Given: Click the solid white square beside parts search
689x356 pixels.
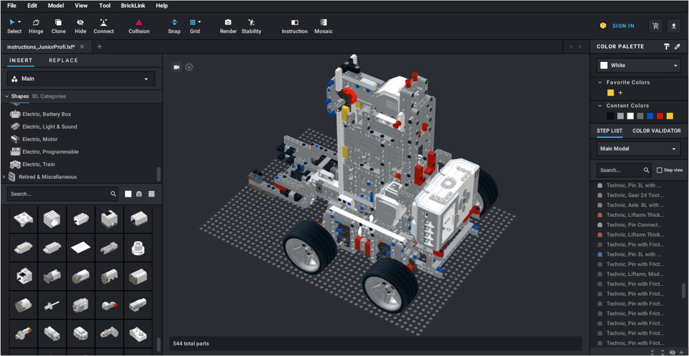Looking at the screenshot, I should click(x=128, y=194).
